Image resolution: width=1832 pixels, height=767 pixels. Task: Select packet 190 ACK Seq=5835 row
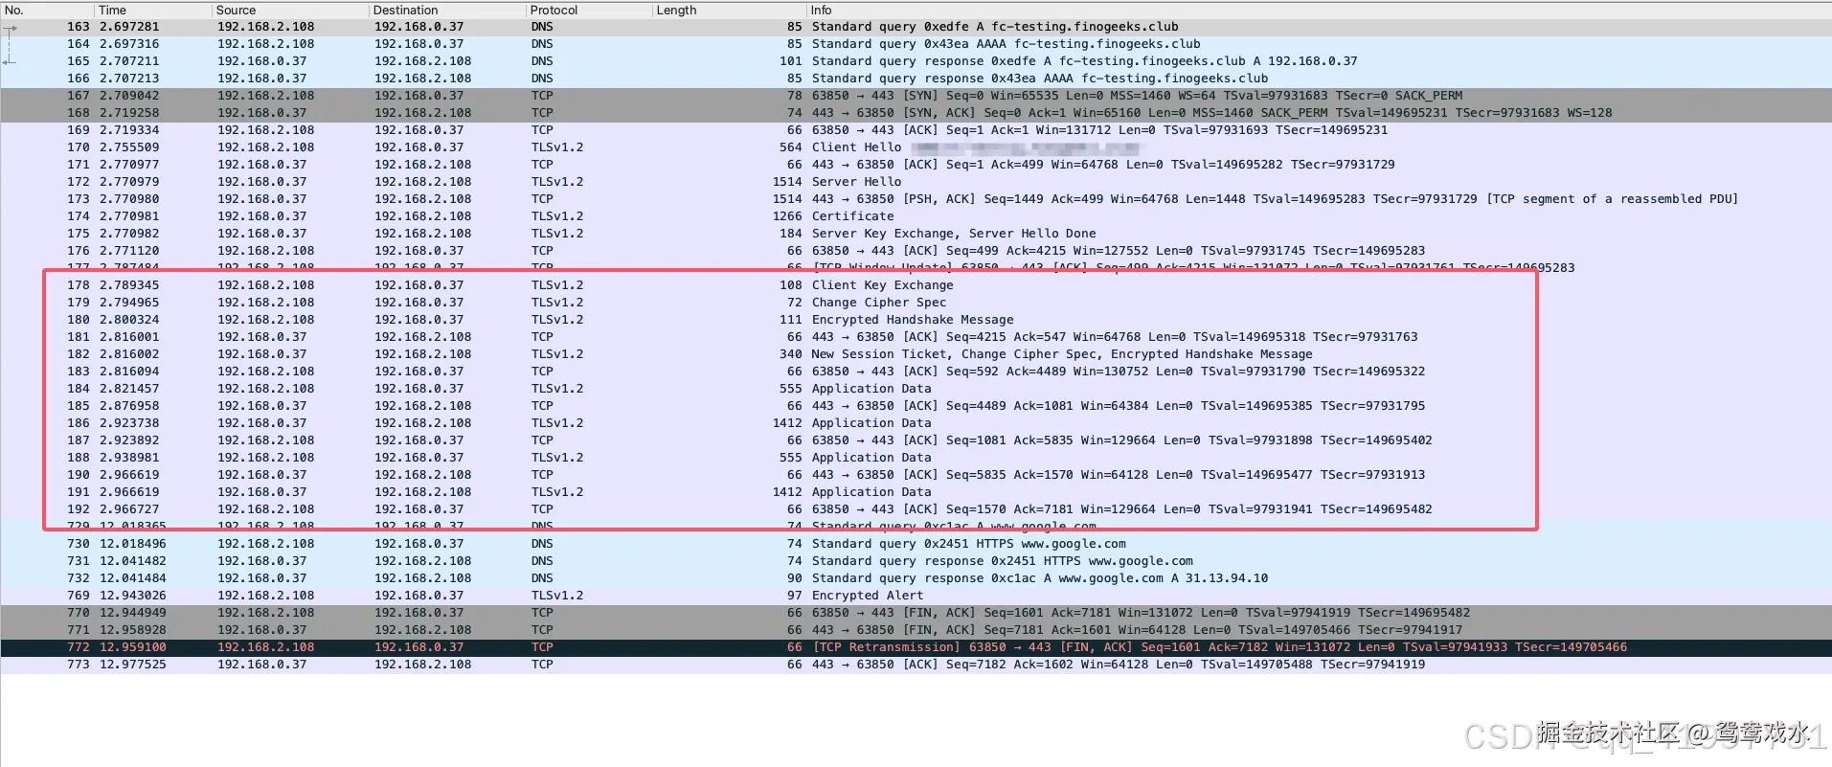tap(916, 475)
